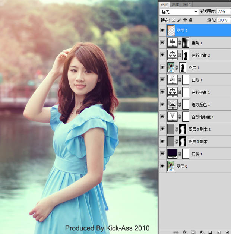This screenshot has width=231, height=234.
Task: Open the 强光 blend mode dropdown
Action: (196, 12)
